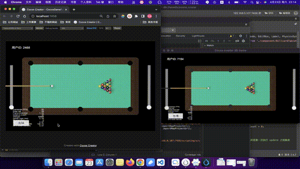Open a new Chrome tab
The image size is (300, 169).
coord(74,9)
